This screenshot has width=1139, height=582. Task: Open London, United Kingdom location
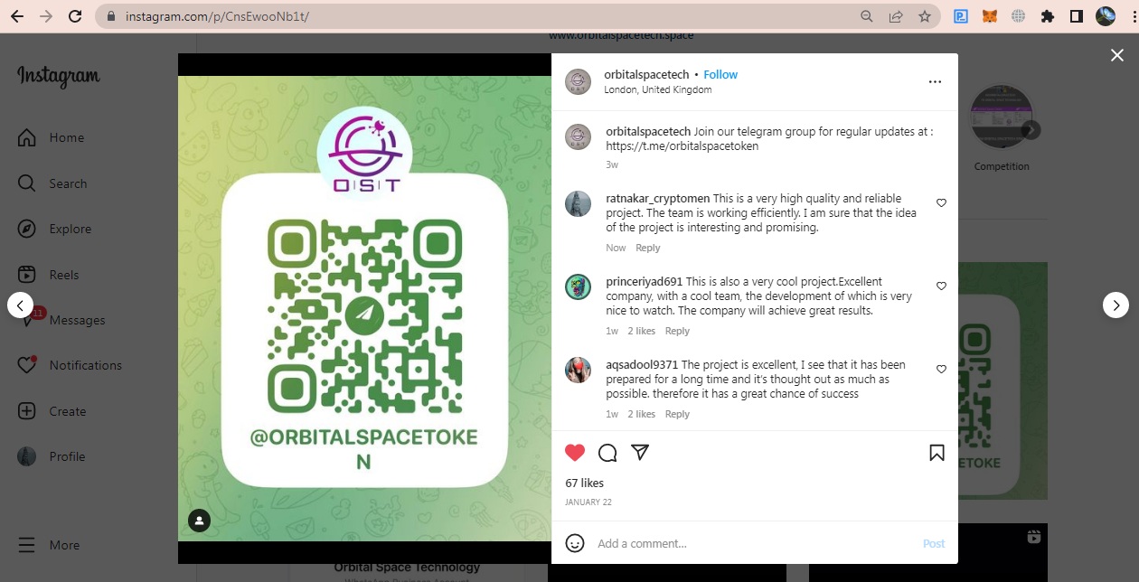(x=658, y=89)
